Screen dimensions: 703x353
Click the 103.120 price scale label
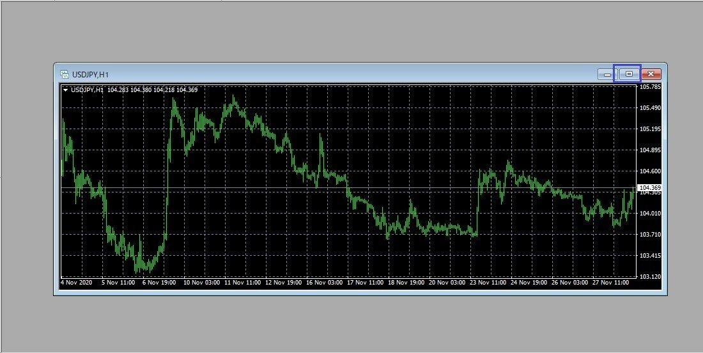650,277
